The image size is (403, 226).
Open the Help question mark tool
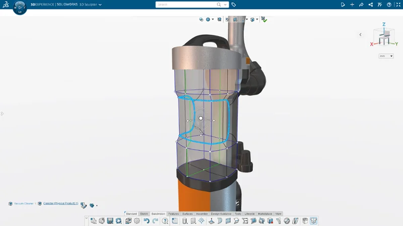tap(165, 221)
